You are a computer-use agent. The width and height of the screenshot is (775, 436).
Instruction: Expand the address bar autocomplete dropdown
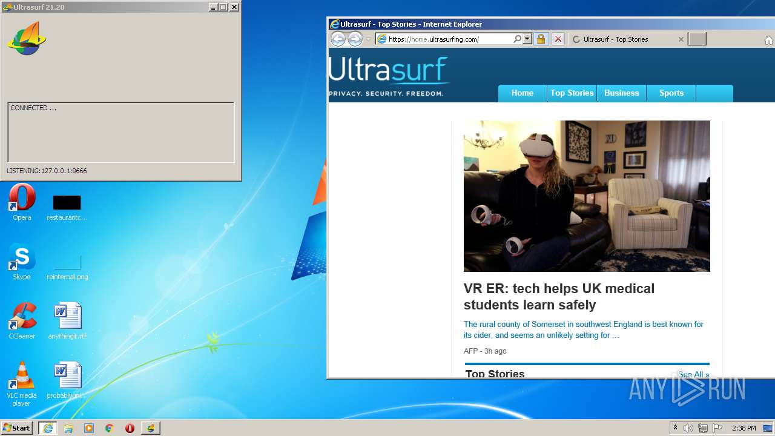tap(527, 39)
